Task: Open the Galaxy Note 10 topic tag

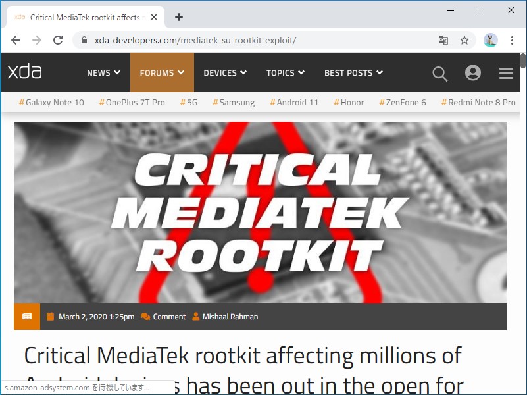Action: pos(51,102)
